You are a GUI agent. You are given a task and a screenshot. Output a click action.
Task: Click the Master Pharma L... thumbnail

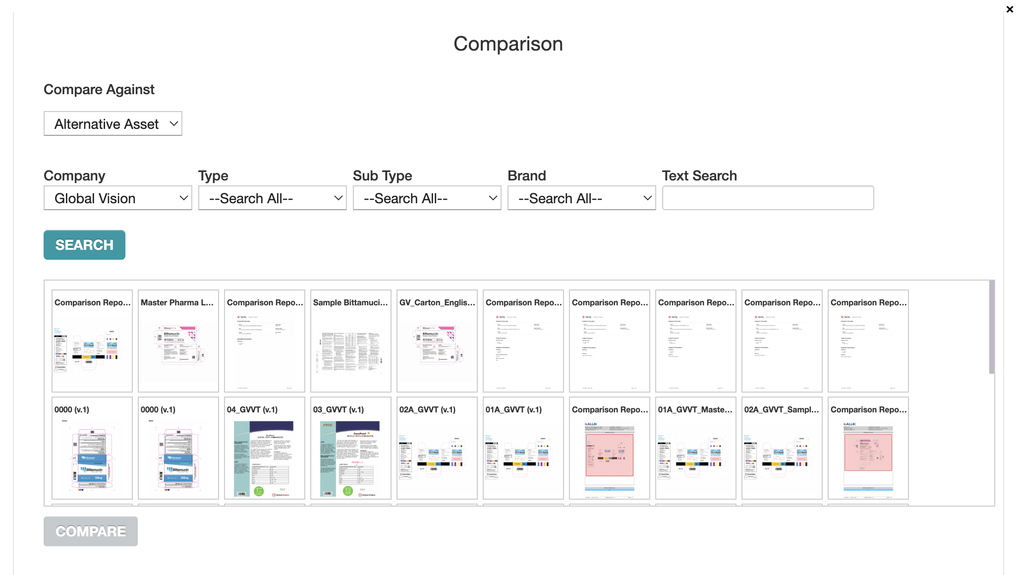click(177, 341)
